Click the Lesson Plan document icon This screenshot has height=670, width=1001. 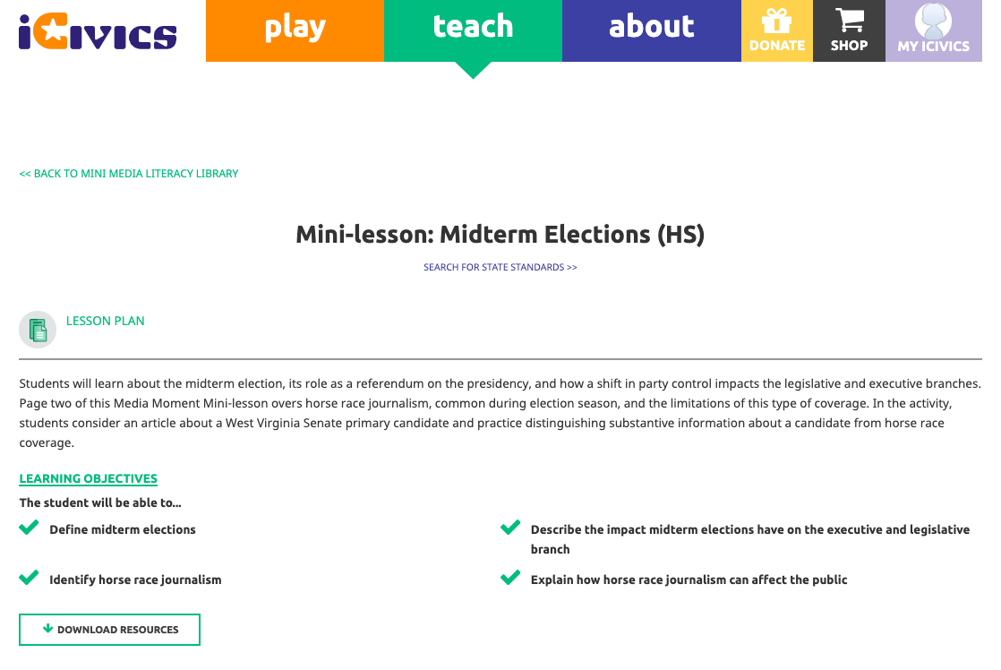click(x=37, y=330)
